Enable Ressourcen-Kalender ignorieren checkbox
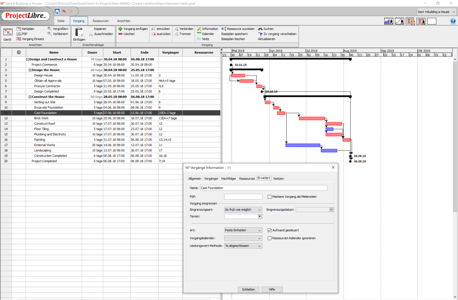Screen dimensions: 458x300 [x=269, y=238]
